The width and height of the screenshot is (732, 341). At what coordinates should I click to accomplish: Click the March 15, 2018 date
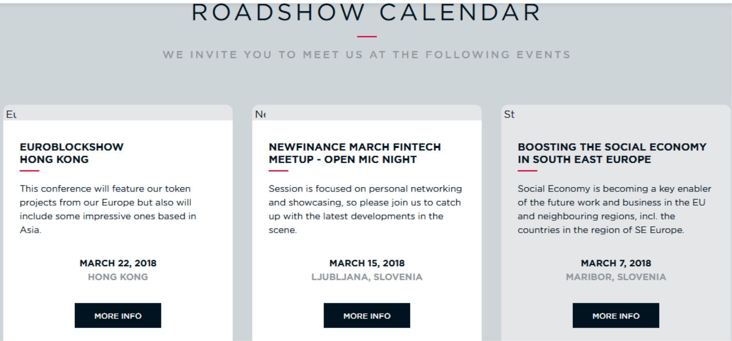[367, 263]
